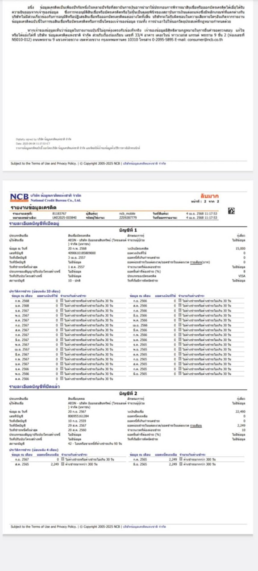Click the NCB logo on page 2
Image resolution: width=258 pixels, height=571 pixels.
pos(19,198)
